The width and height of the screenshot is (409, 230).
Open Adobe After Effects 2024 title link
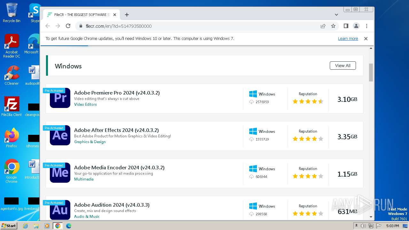(116, 130)
